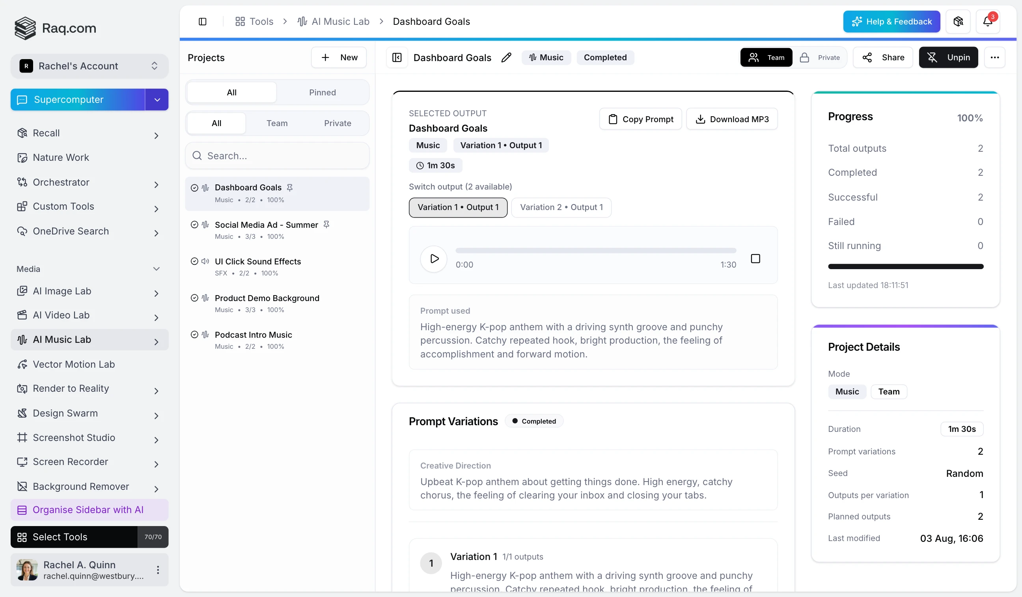Expand the Supercomputer dropdown arrow
The image size is (1022, 597).
[x=157, y=100]
